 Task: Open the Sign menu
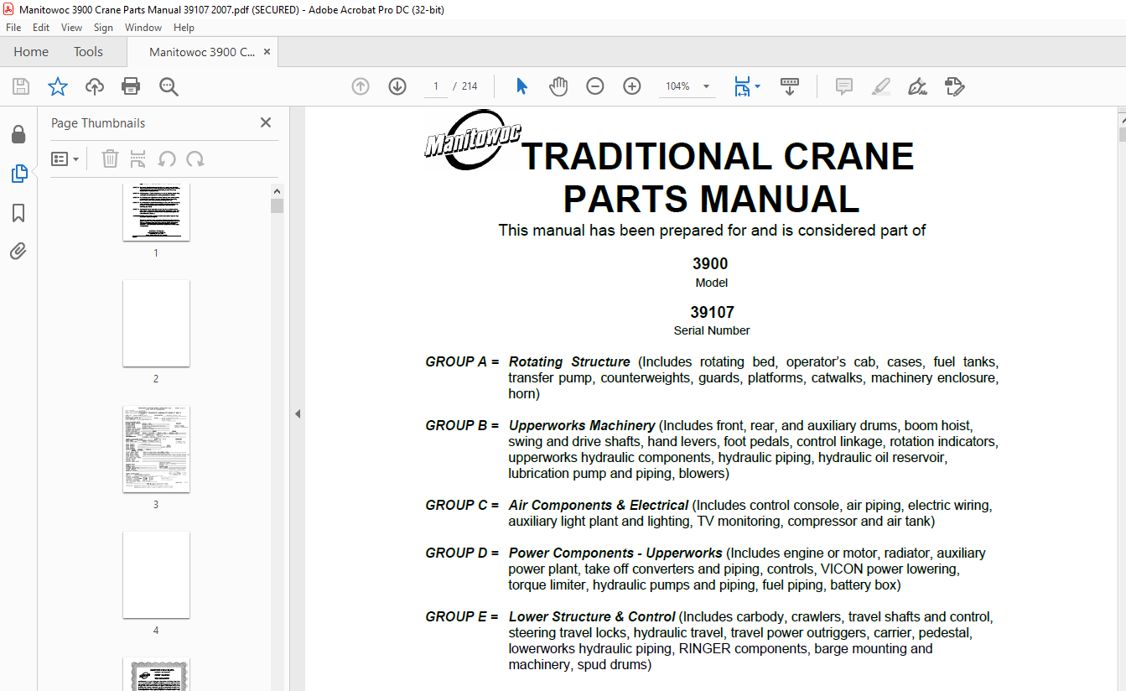(103, 28)
